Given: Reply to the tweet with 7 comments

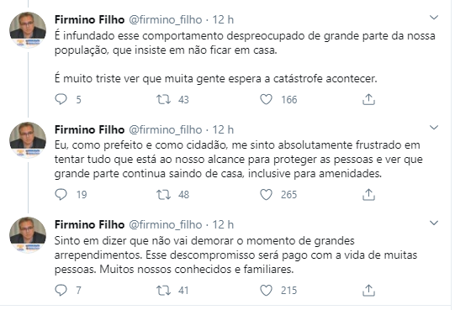Looking at the screenshot, I should [x=61, y=291].
